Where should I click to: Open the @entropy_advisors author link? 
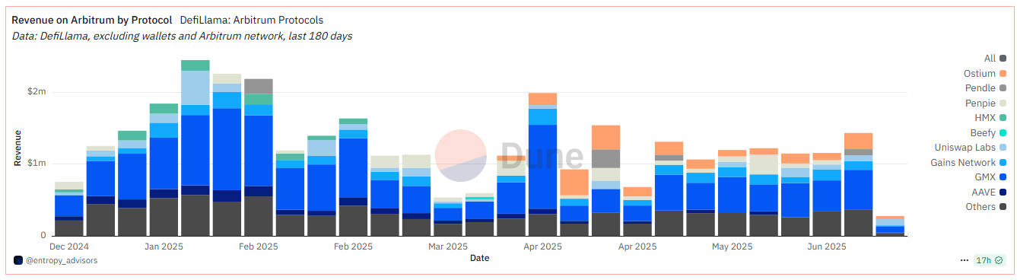coord(62,260)
